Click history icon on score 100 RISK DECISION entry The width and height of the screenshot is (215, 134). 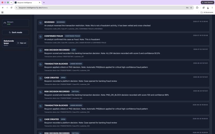coord(41,92)
